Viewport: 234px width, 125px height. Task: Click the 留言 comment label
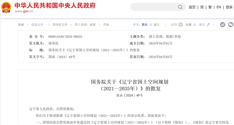pyautogui.click(x=202, y=25)
